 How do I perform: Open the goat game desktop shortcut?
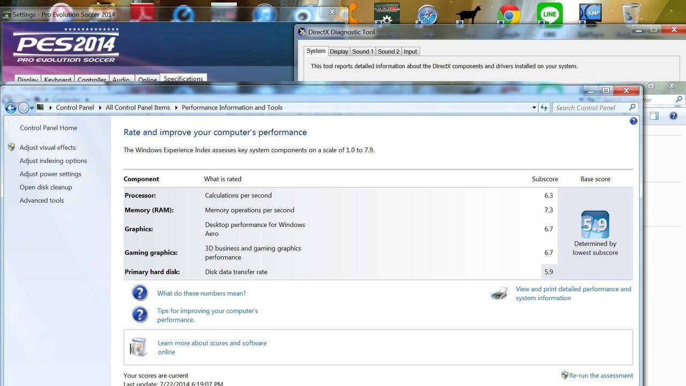[468, 15]
